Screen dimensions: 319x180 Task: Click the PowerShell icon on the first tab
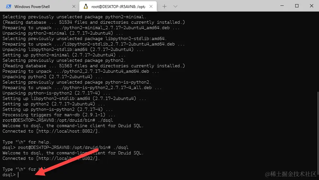(x=9, y=6)
